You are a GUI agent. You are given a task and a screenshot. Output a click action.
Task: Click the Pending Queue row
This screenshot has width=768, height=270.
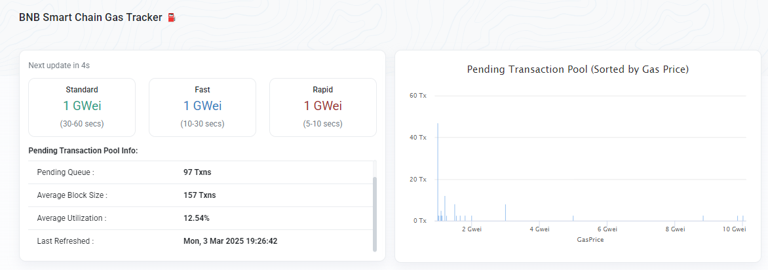coord(201,172)
